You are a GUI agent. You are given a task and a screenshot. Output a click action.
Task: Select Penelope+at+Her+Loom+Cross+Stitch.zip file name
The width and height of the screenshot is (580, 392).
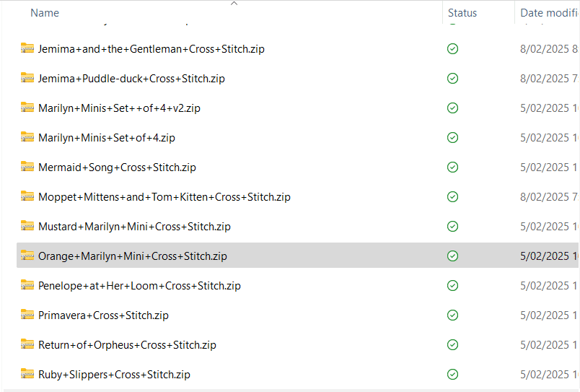point(139,286)
